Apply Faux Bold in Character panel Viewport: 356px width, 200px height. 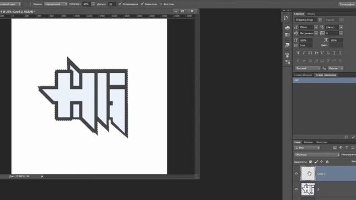tap(298, 53)
